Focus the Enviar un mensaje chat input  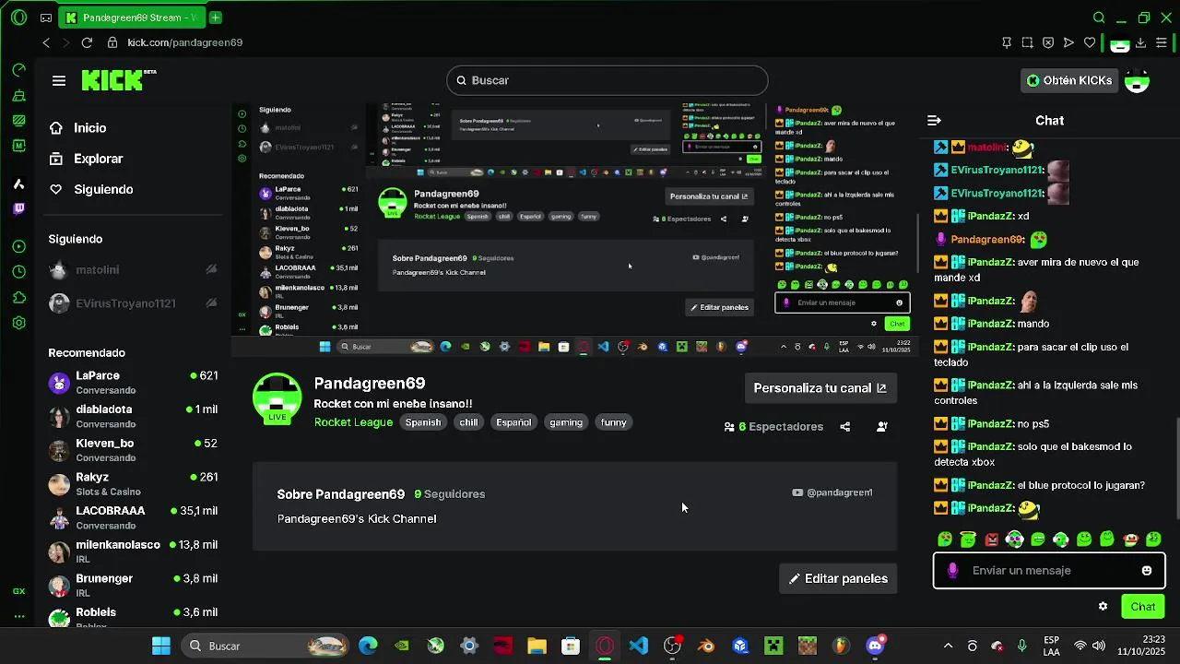tap(1049, 571)
